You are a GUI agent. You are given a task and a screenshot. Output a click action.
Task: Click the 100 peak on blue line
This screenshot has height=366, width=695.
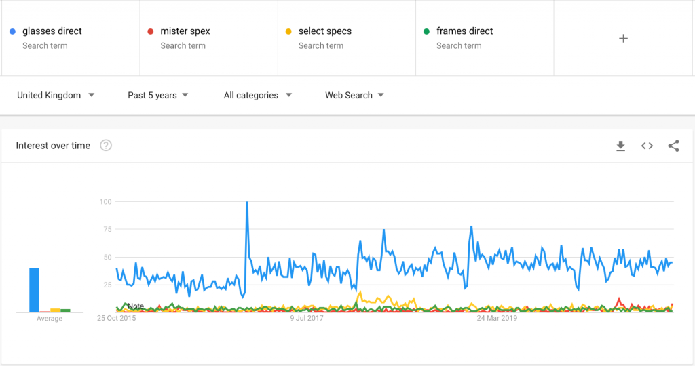[247, 203]
